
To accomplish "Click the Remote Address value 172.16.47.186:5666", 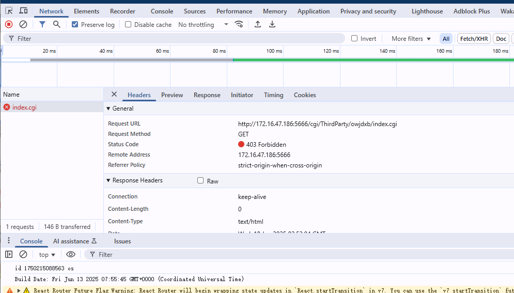I will 264,155.
